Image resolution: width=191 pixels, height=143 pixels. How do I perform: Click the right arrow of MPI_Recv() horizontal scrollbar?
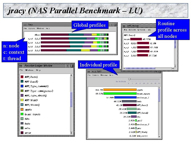click(x=173, y=68)
